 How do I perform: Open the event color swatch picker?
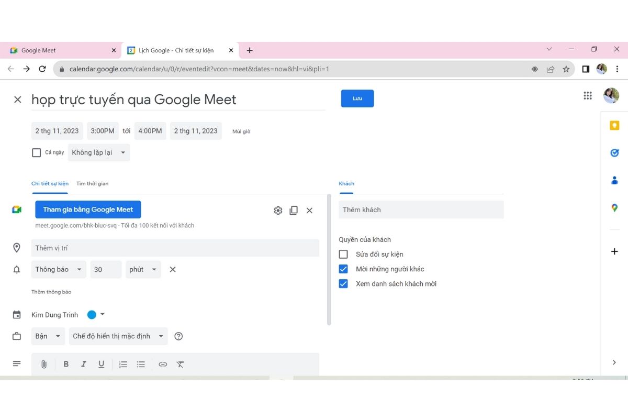(x=96, y=315)
